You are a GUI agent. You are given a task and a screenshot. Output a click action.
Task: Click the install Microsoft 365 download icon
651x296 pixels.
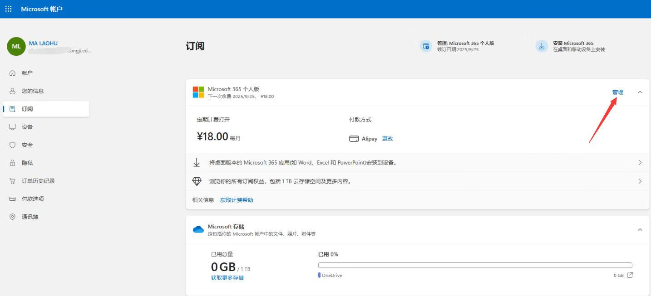tap(542, 46)
